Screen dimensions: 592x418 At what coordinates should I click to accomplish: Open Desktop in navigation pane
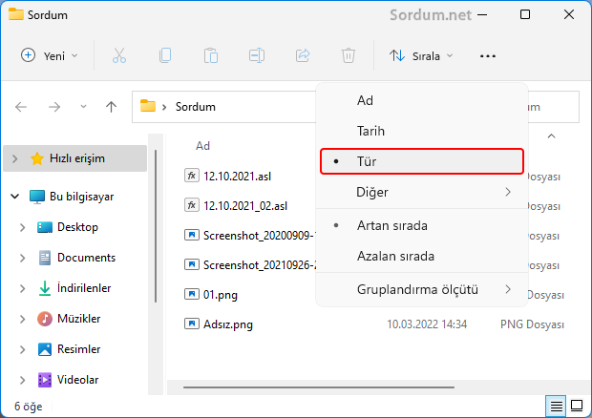click(x=77, y=227)
